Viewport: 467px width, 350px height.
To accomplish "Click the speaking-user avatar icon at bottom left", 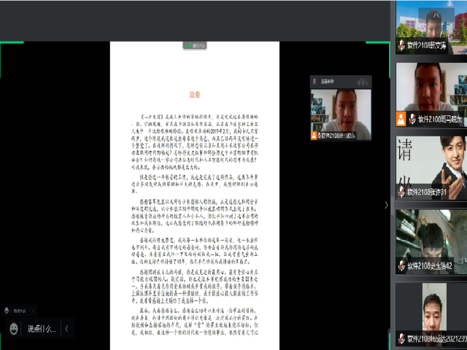I will 8,310.
